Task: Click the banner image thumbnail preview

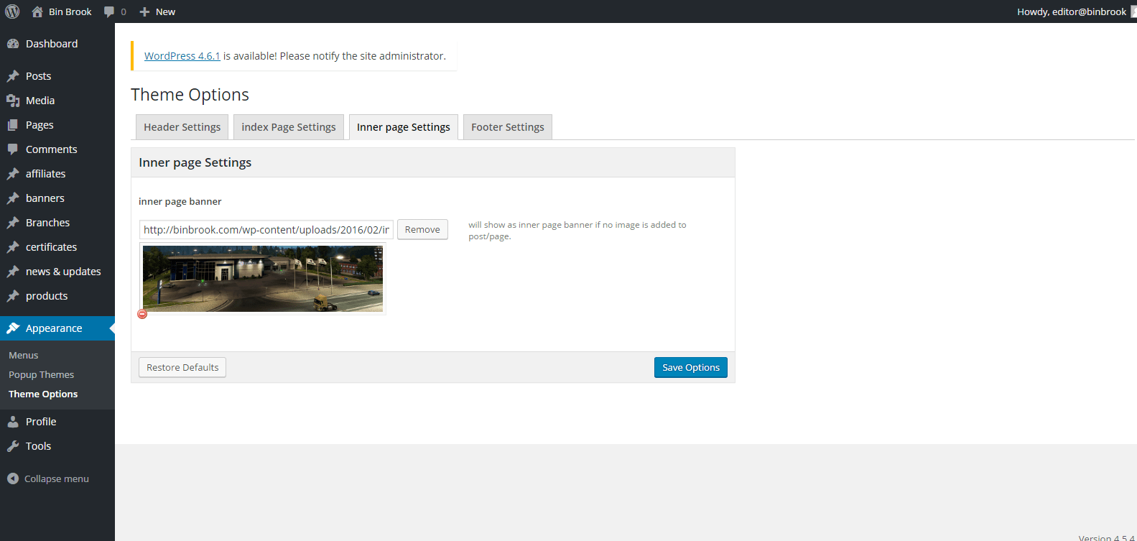Action: tap(263, 279)
